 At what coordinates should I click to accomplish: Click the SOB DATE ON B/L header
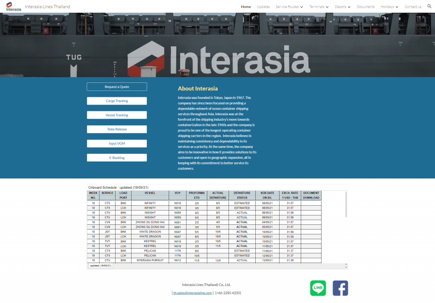point(267,195)
